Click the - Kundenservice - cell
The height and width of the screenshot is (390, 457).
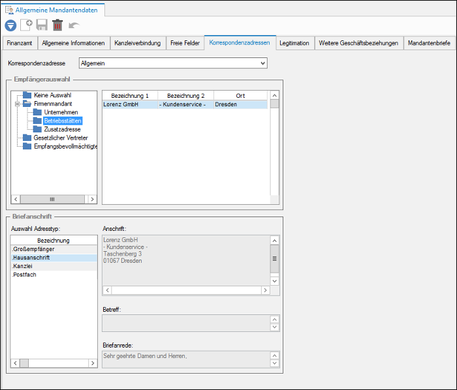pos(185,104)
